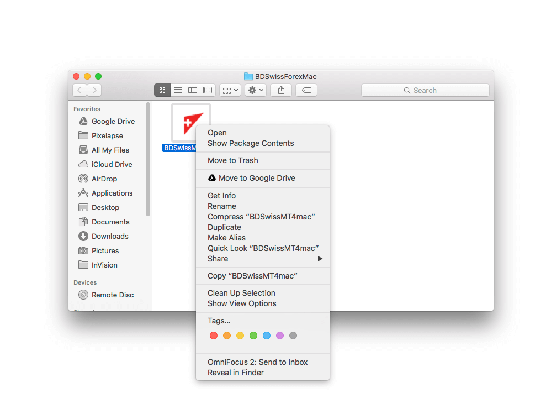Choose Move to Google Drive
The height and width of the screenshot is (419, 546).
tap(263, 178)
